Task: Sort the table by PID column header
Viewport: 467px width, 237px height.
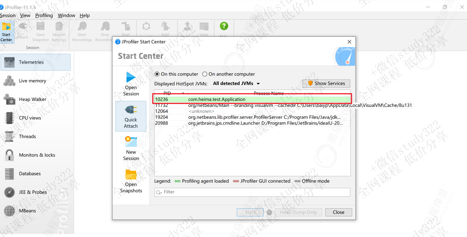Action: 171,93
